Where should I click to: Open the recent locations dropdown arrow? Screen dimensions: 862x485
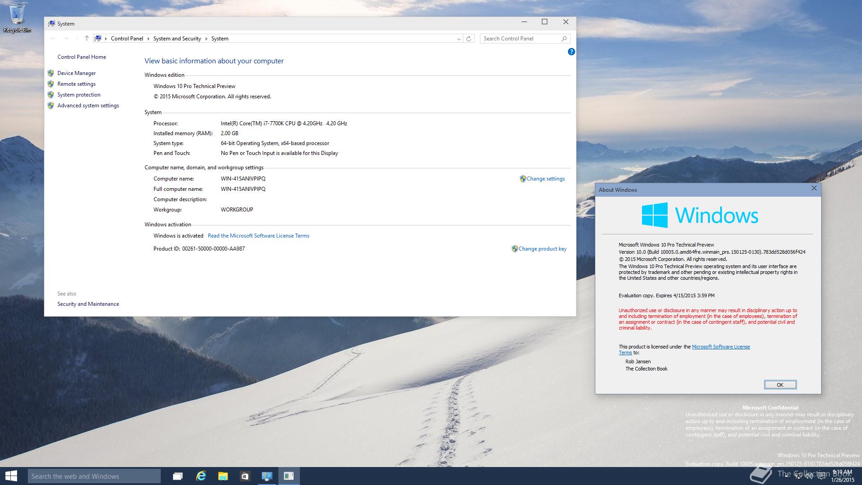tap(77, 39)
